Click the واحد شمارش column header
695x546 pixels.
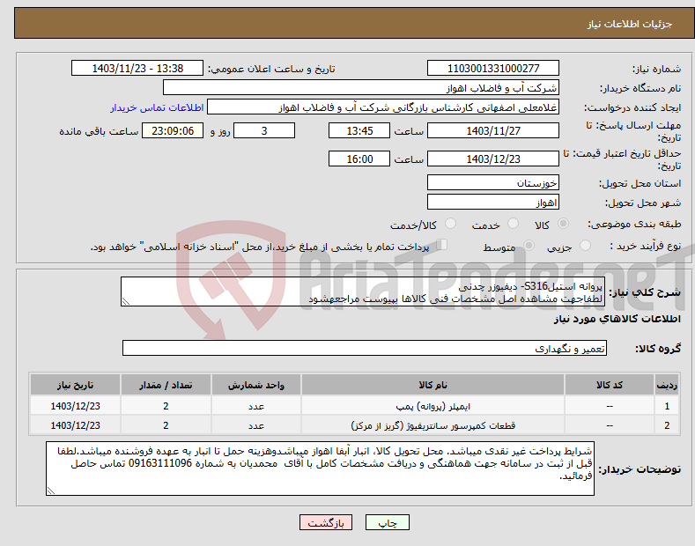(x=256, y=385)
